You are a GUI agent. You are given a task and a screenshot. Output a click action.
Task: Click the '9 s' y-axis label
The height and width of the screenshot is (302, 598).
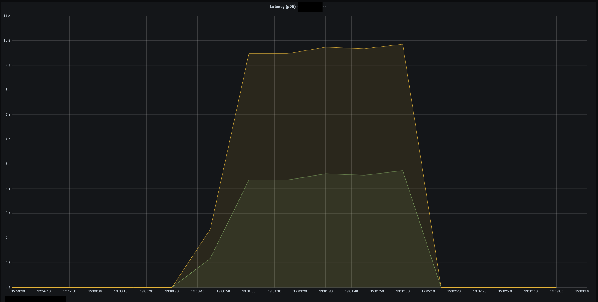click(8, 65)
